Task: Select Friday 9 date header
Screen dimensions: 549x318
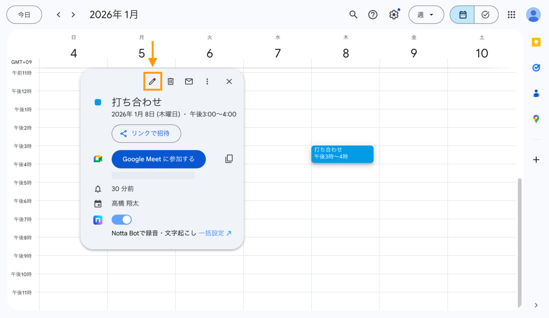Action: [x=414, y=53]
